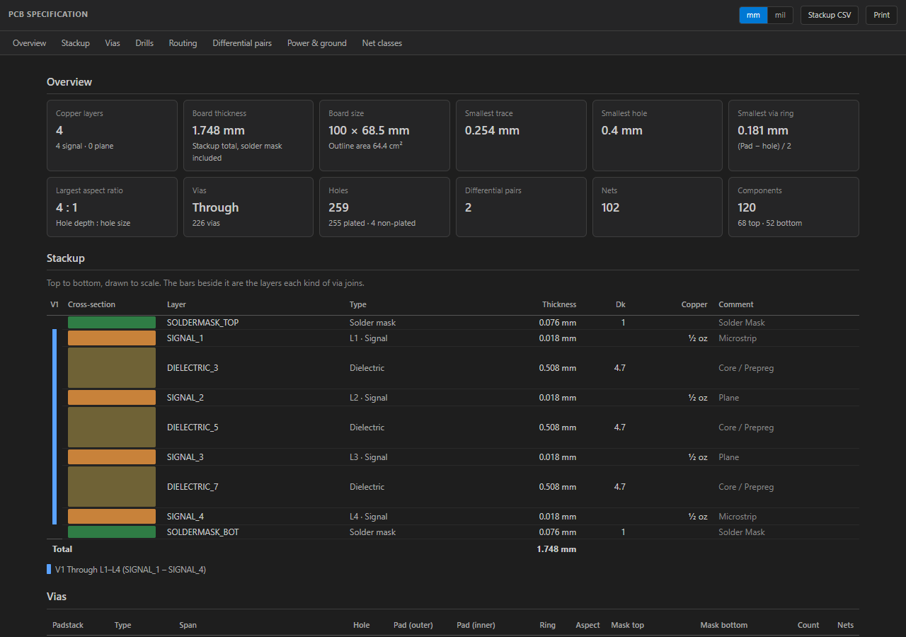Image resolution: width=906 pixels, height=637 pixels.
Task: Open the Net classes tab
Action: (x=382, y=43)
